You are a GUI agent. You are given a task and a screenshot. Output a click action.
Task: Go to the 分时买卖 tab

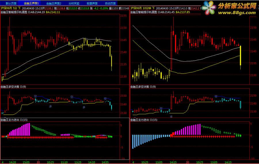point(74,3)
